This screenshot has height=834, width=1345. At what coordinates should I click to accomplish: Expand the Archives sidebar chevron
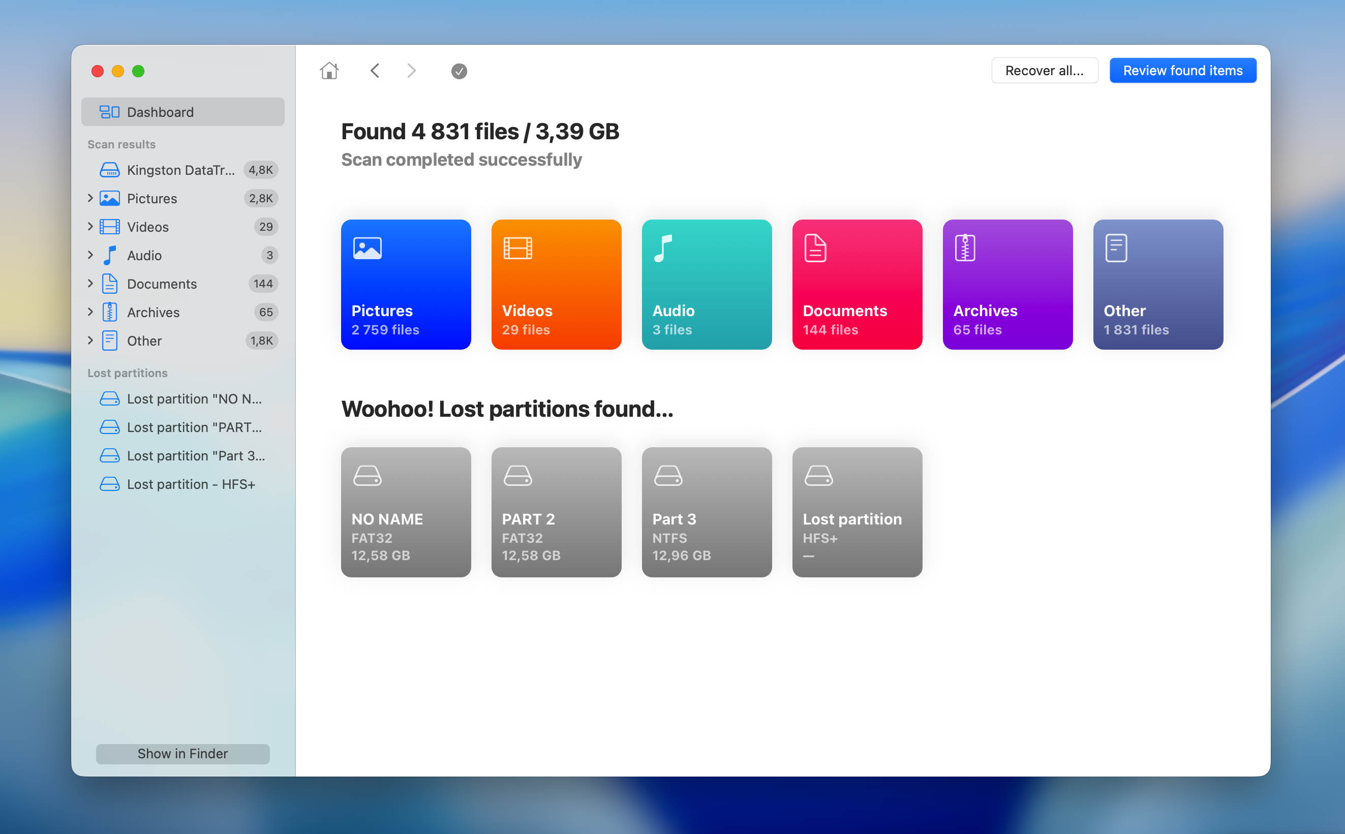[90, 312]
